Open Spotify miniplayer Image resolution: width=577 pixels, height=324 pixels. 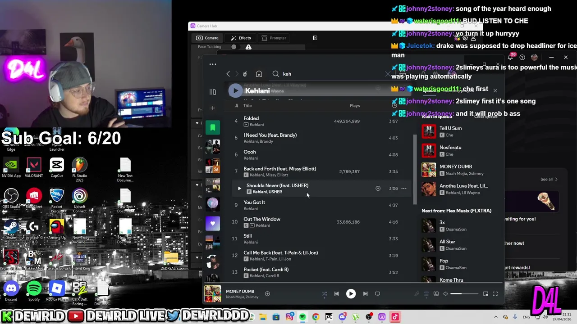pos(485,294)
